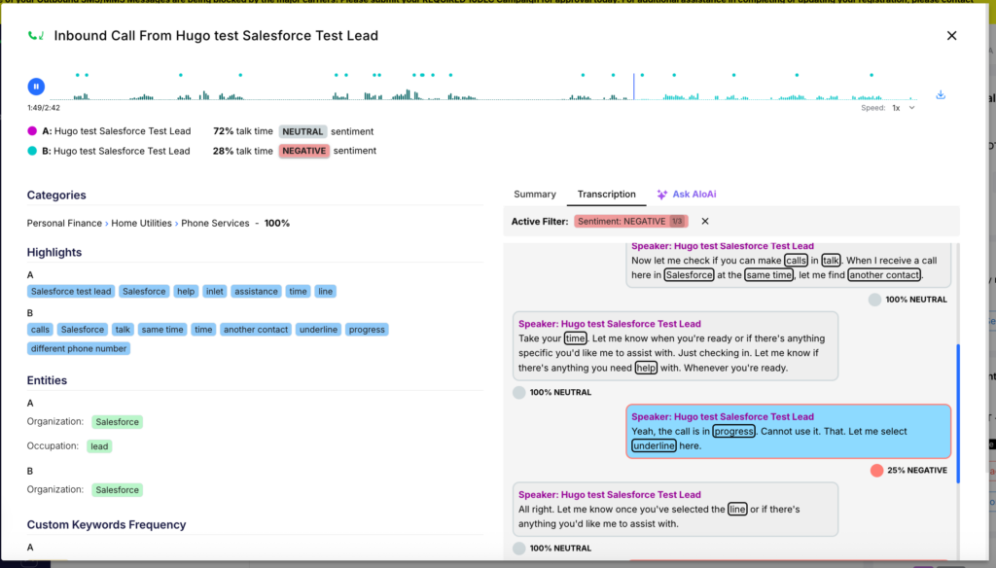Image resolution: width=996 pixels, height=568 pixels.
Task: Click the 'lead' Occupation entity tag
Action: point(99,446)
